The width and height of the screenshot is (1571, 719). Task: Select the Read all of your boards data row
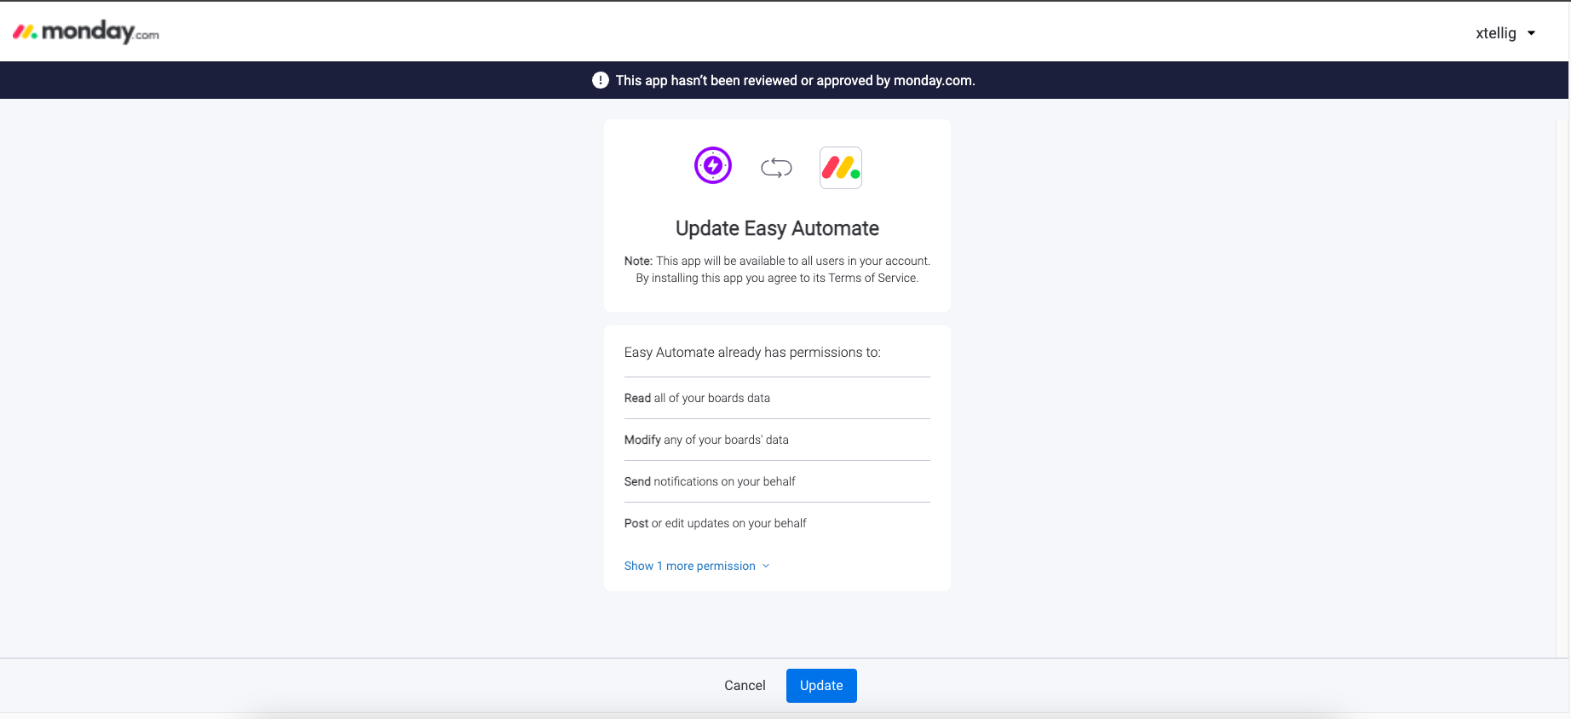(x=697, y=398)
